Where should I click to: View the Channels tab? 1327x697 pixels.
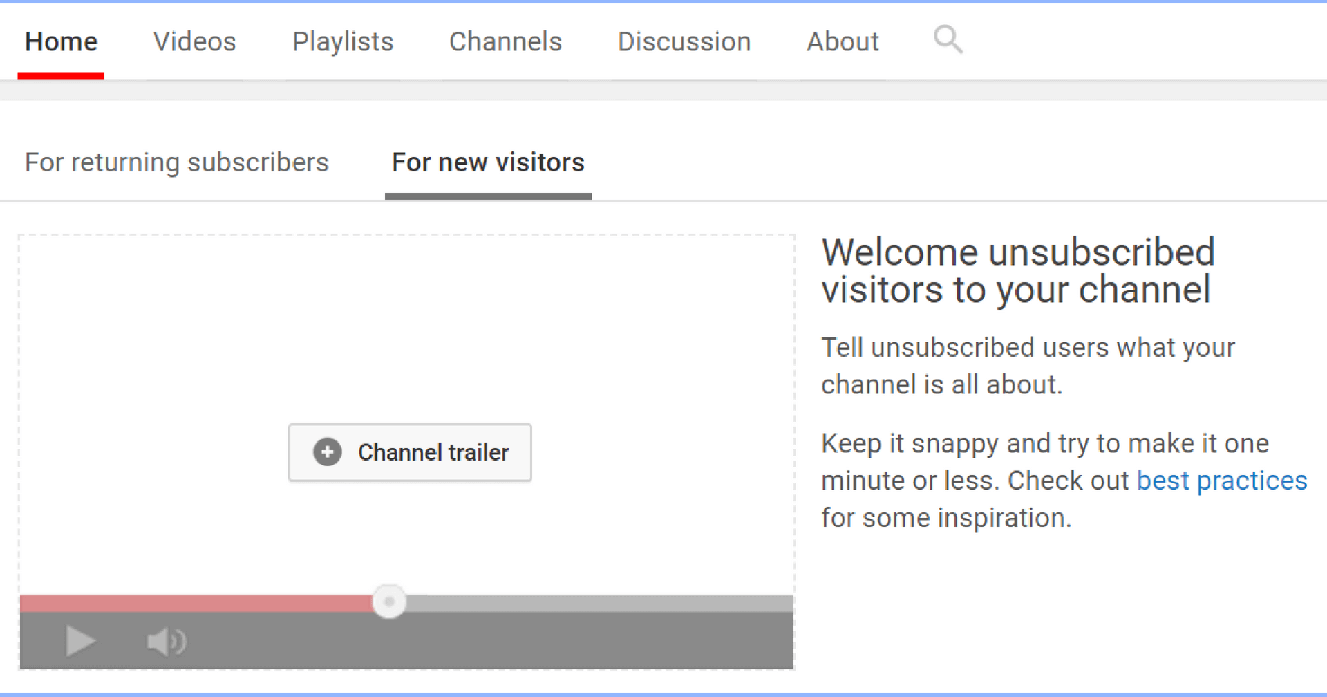[505, 41]
